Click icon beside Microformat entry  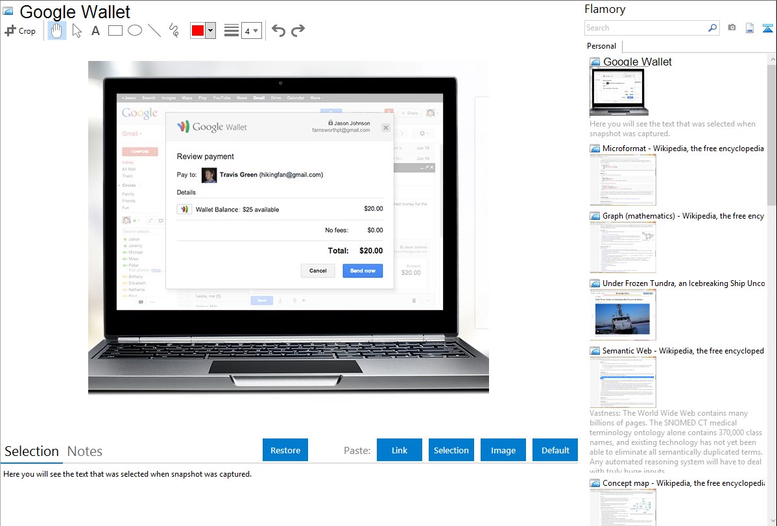tap(595, 149)
